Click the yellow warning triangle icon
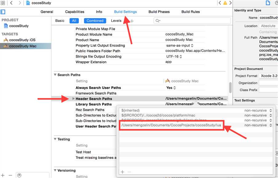This screenshot has height=178, width=278. pyautogui.click(x=225, y=3)
